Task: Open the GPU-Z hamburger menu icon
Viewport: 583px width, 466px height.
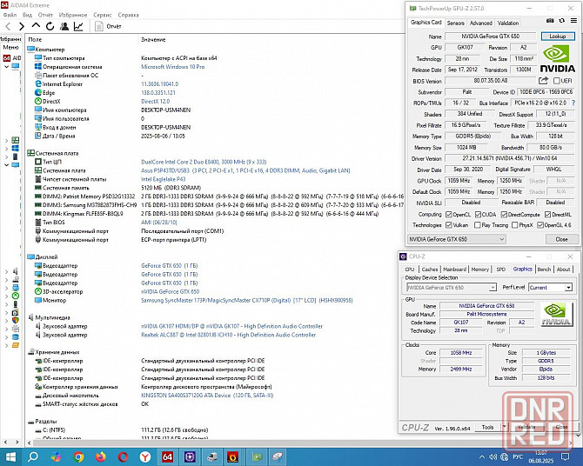Action: point(573,21)
